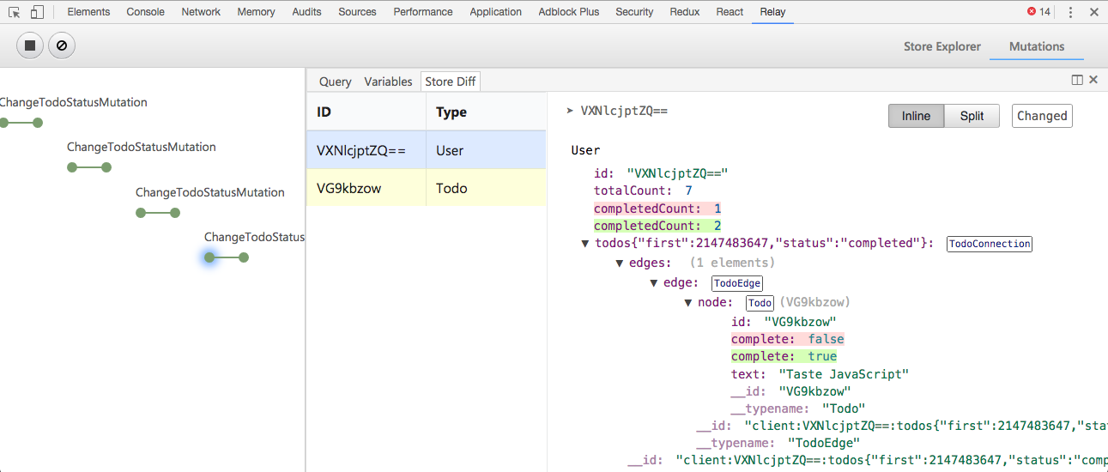
Task: Stop recording mutations with the square button
Action: point(30,45)
